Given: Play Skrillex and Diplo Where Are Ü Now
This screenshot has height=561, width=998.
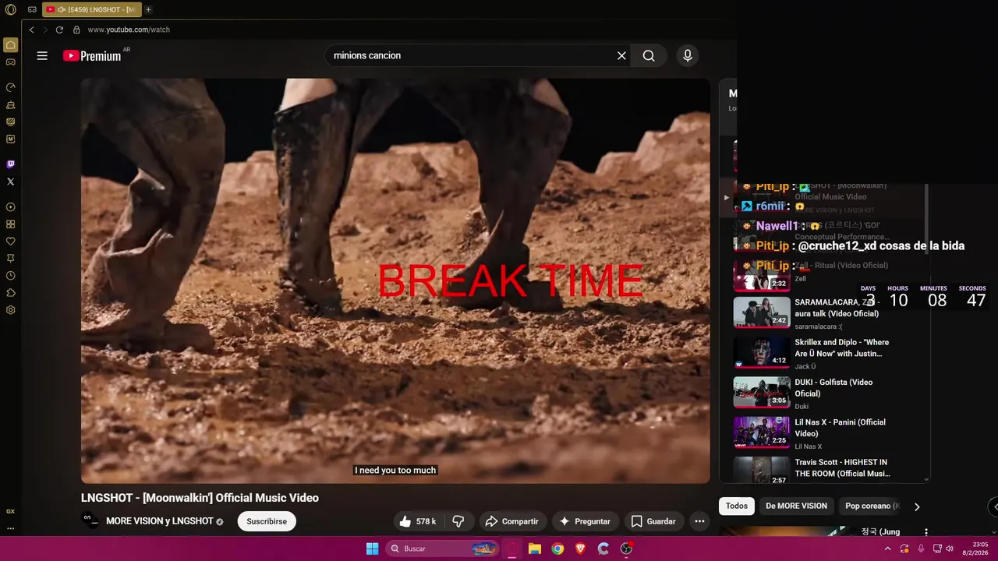Looking at the screenshot, I should (762, 352).
